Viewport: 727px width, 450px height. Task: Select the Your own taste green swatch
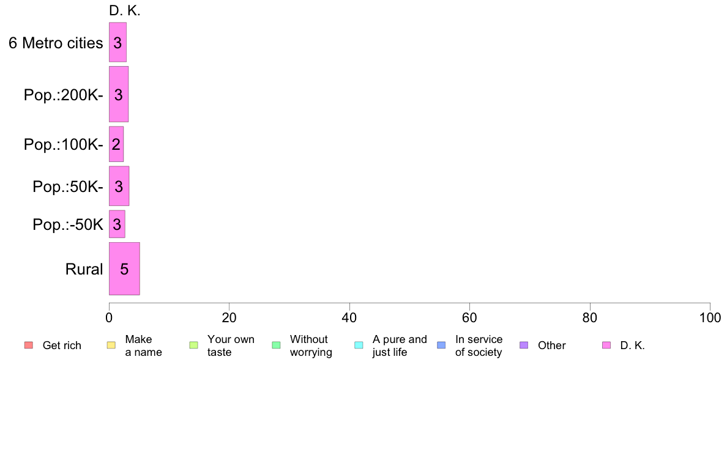(x=194, y=345)
